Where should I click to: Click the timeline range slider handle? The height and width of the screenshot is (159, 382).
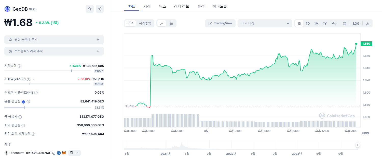click(x=358, y=145)
